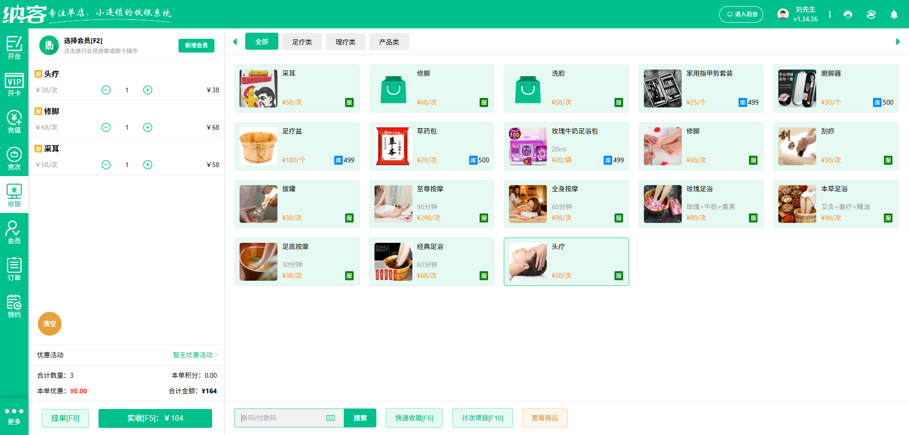This screenshot has width=909, height=435.
Task: Select the 开台 sidebar icon
Action: tap(14, 47)
